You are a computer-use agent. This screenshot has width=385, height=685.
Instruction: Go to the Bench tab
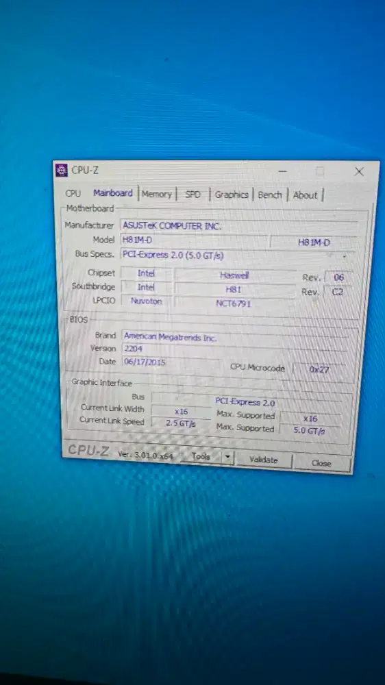click(x=270, y=195)
